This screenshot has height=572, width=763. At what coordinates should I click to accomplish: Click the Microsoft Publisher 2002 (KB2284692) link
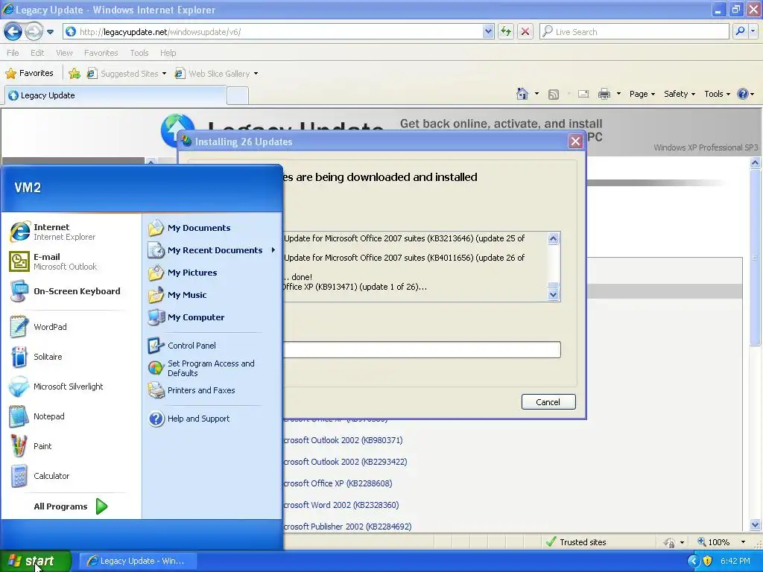(x=347, y=527)
